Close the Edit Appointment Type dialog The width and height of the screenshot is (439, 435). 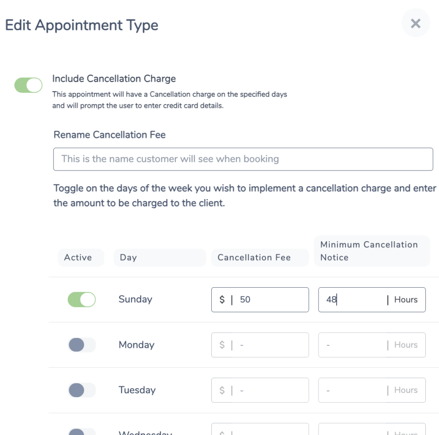415,23
